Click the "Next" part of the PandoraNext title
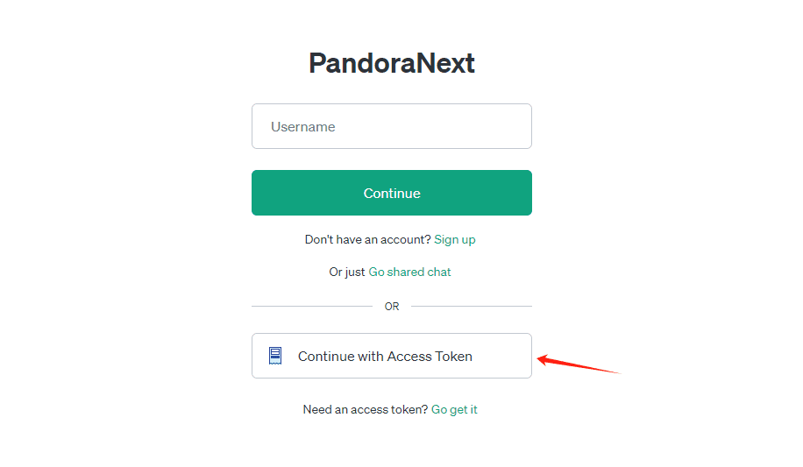The image size is (803, 467). click(445, 63)
